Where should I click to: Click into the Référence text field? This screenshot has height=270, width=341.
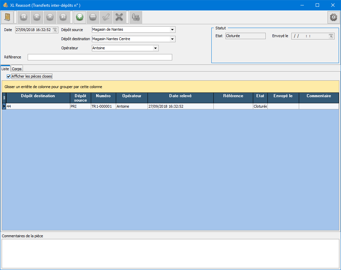100,57
